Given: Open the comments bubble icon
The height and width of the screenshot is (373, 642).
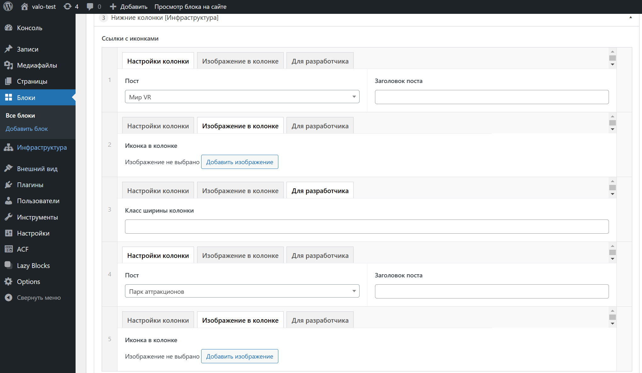Looking at the screenshot, I should tap(90, 7).
